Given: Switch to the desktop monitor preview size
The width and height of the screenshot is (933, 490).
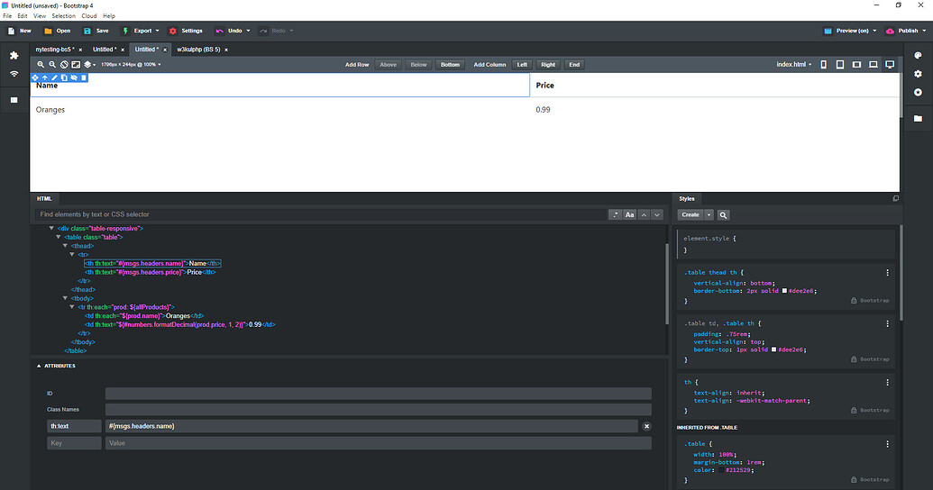Looking at the screenshot, I should click(x=890, y=65).
